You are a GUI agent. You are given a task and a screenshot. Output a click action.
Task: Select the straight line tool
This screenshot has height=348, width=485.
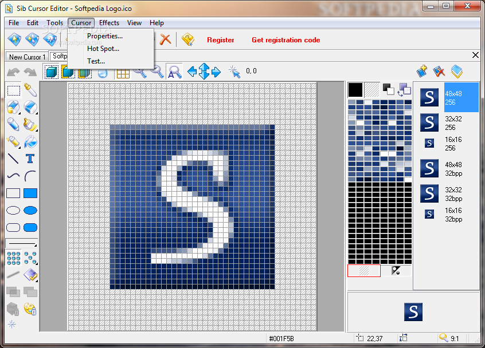tap(13, 159)
